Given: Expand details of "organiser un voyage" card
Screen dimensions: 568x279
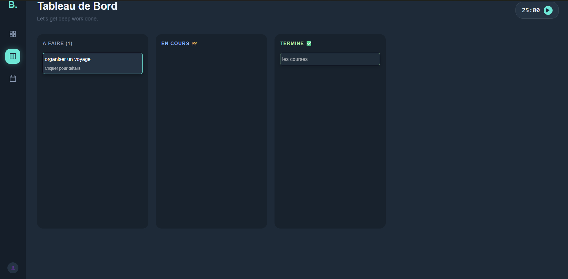Looking at the screenshot, I should [x=92, y=63].
